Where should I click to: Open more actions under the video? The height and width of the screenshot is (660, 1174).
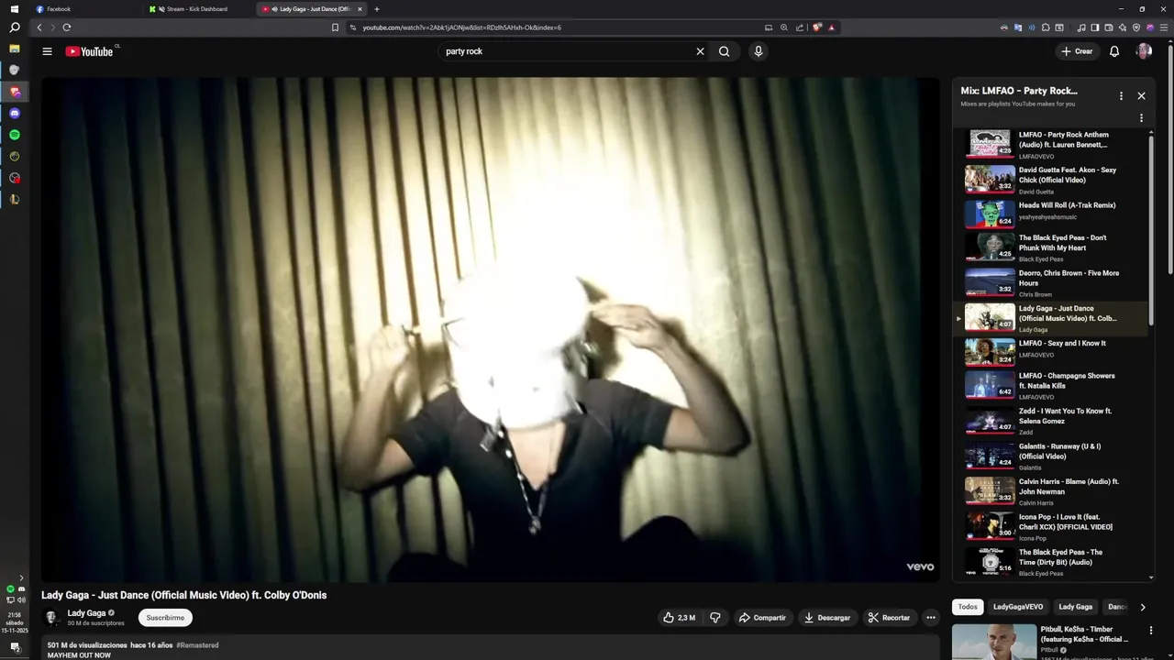(931, 618)
